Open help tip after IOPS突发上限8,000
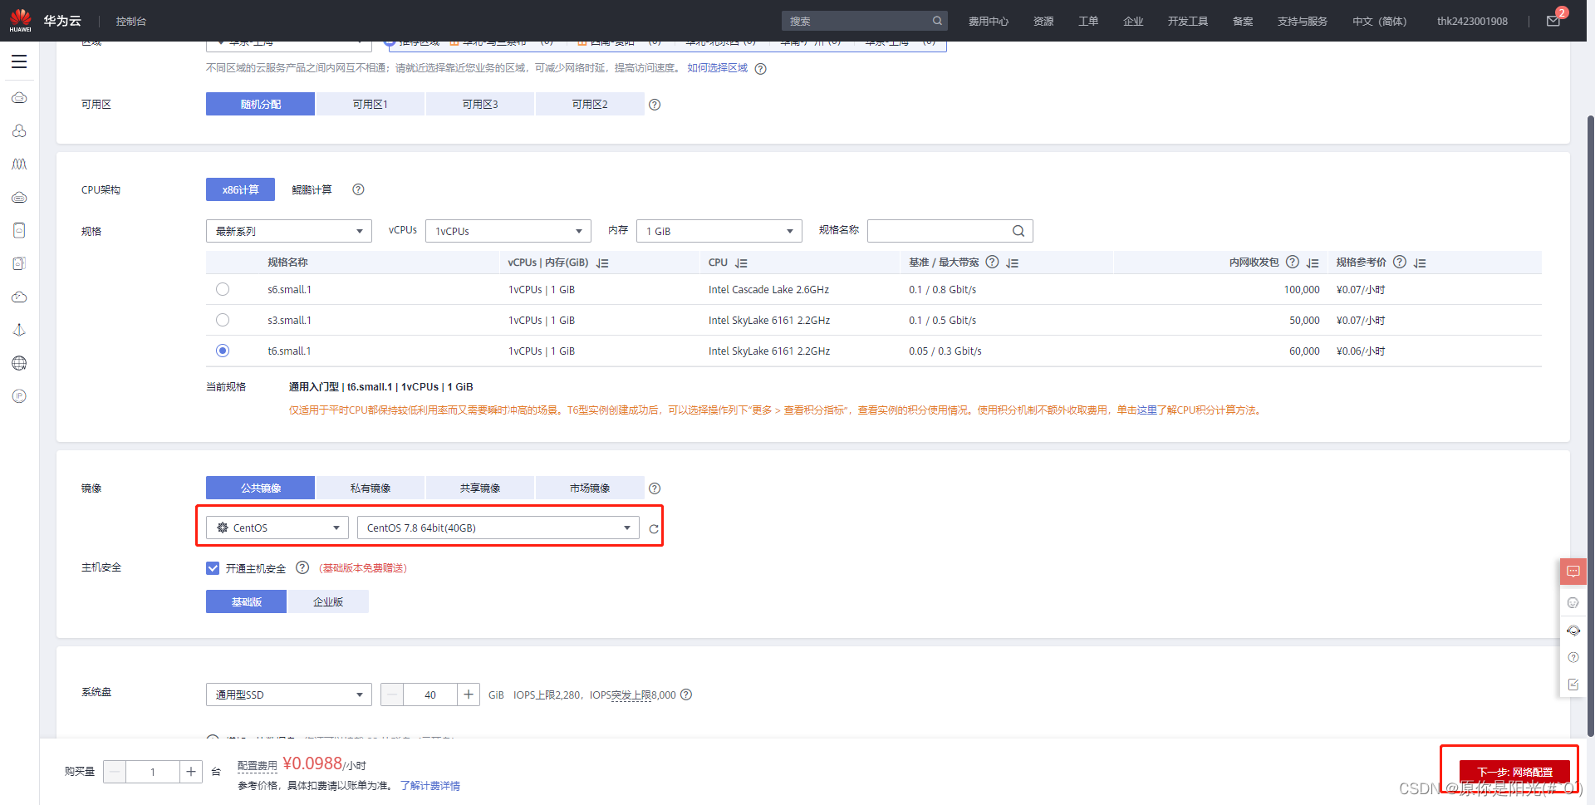1595x805 pixels. point(686,695)
